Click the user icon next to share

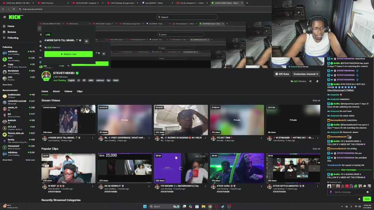317,81
